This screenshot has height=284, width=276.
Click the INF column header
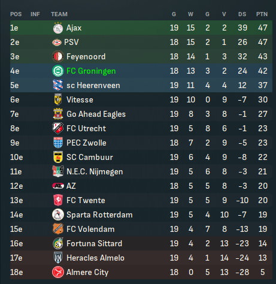pyautogui.click(x=35, y=14)
